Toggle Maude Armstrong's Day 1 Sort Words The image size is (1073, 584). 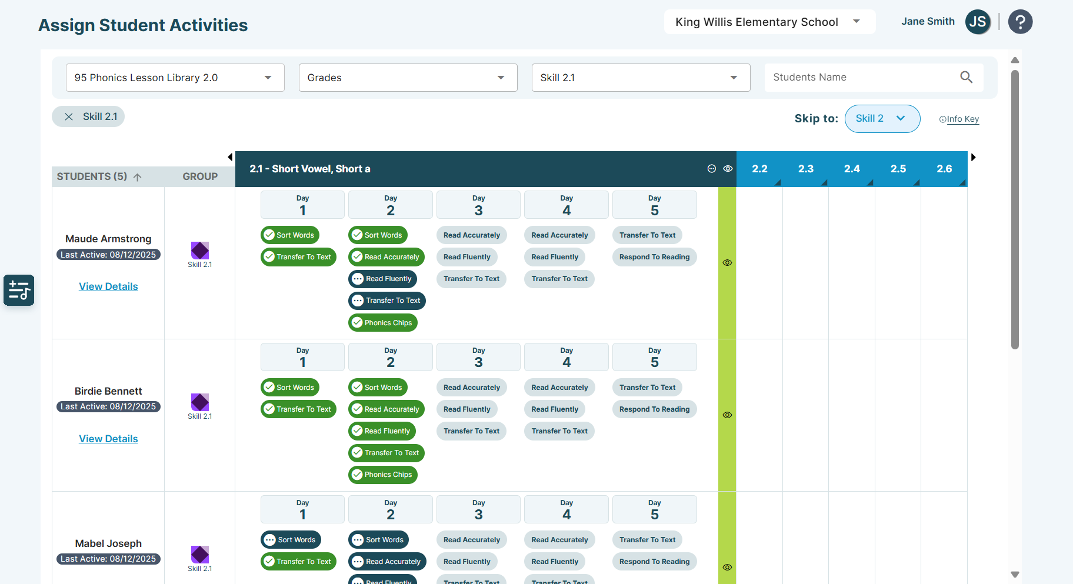tap(290, 235)
